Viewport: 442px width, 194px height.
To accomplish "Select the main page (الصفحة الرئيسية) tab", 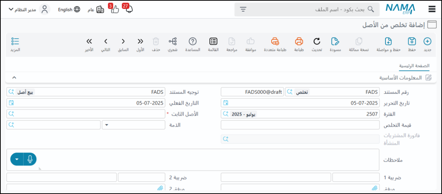I will coord(414,66).
